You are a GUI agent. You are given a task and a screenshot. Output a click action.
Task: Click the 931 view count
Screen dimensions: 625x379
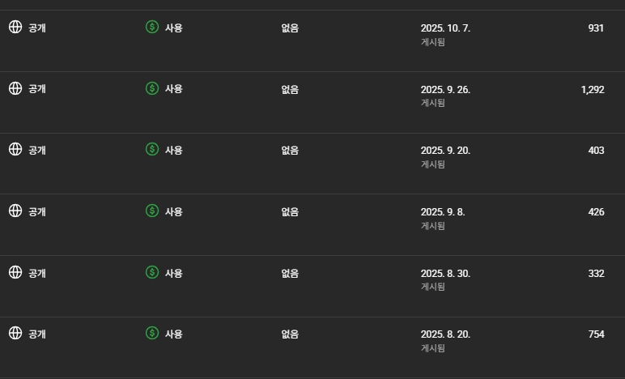596,28
